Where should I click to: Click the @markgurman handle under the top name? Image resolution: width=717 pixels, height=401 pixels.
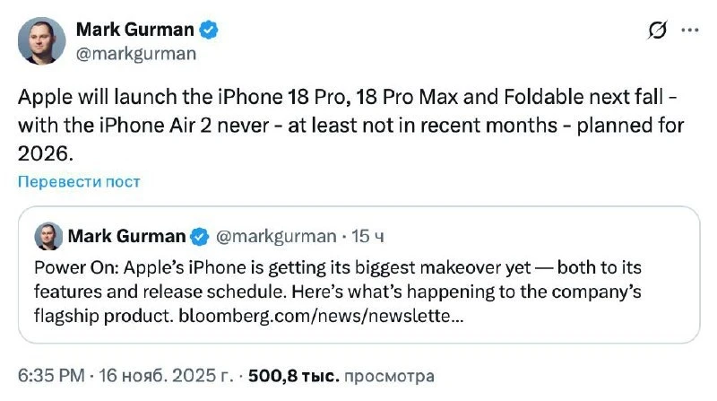136,54
